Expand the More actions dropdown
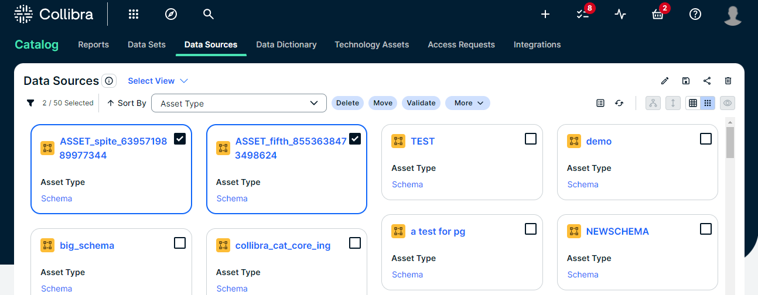Screen dimensions: 758x295 pos(467,103)
